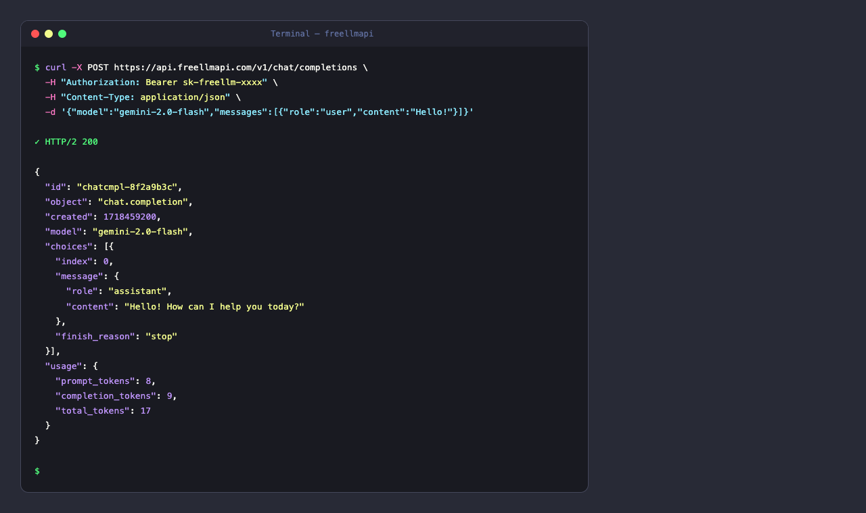Maximize the terminal using the green button
This screenshot has height=513, width=866.
pyautogui.click(x=62, y=34)
